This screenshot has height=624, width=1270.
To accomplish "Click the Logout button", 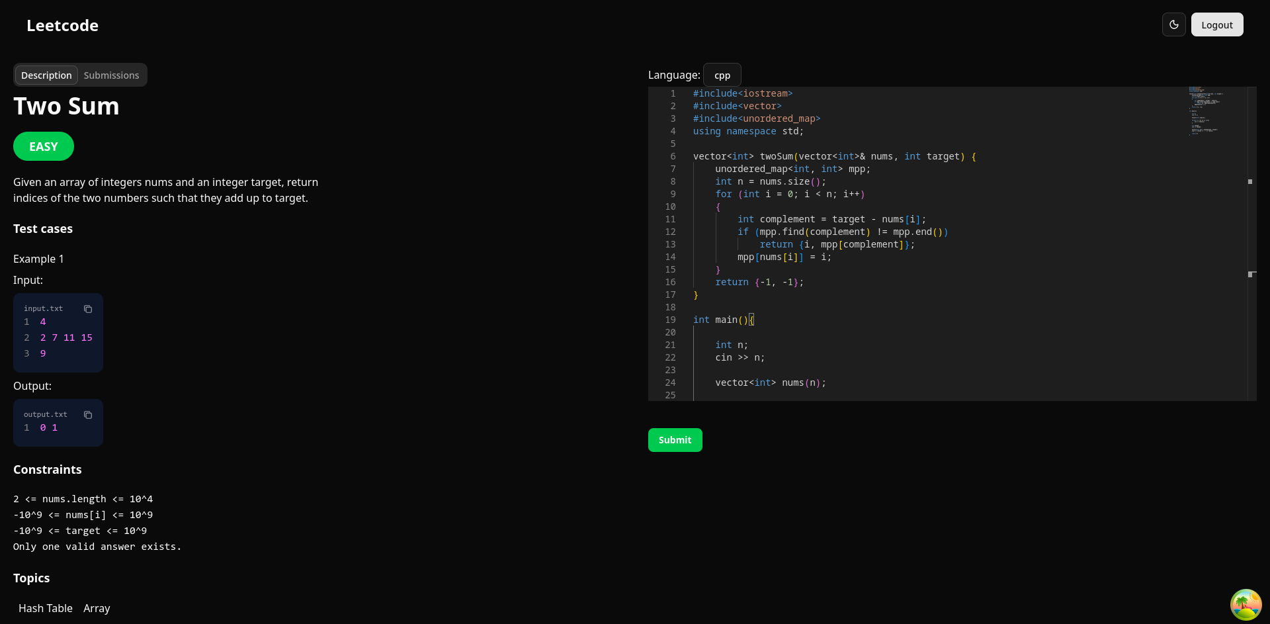I will click(1216, 25).
